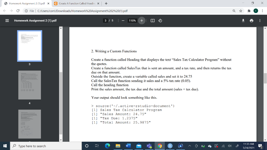
Task: Show hidden system tray icons
Action: (190, 146)
